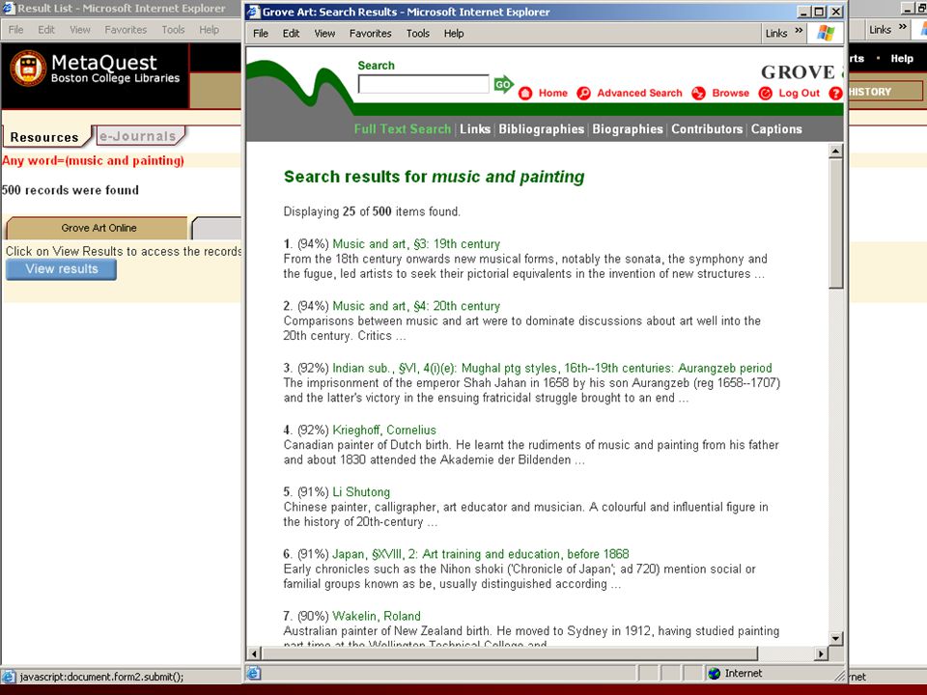Click the red Browse icon
The width and height of the screenshot is (927, 695).
coord(698,94)
